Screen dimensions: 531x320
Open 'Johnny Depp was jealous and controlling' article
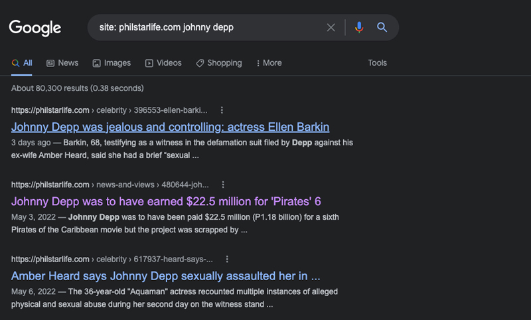click(170, 127)
